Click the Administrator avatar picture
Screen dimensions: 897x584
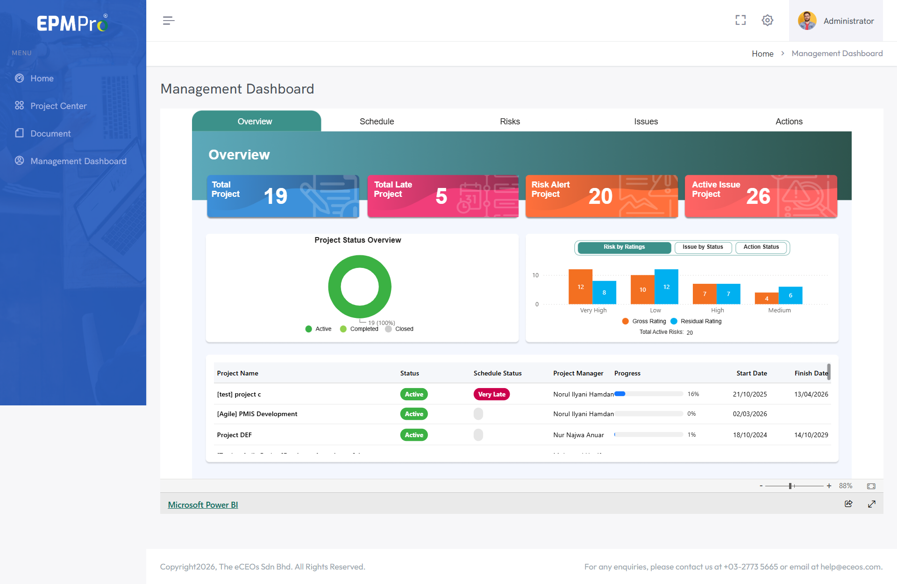click(807, 21)
